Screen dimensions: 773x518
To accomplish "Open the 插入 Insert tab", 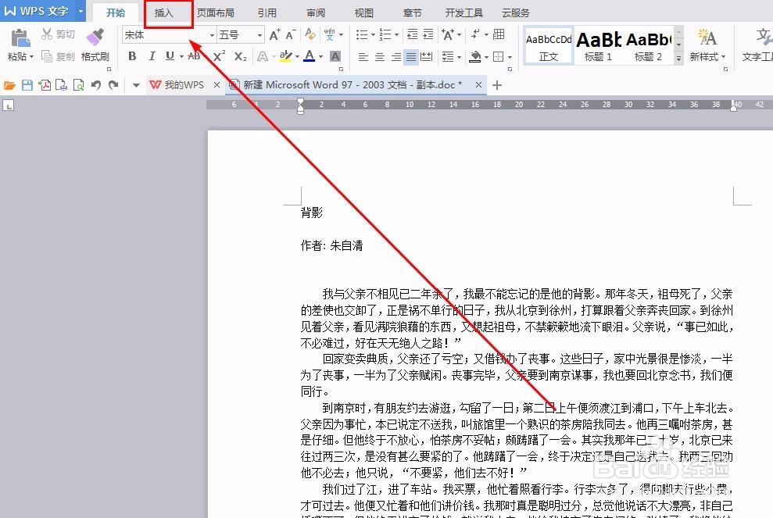I will coord(163,13).
